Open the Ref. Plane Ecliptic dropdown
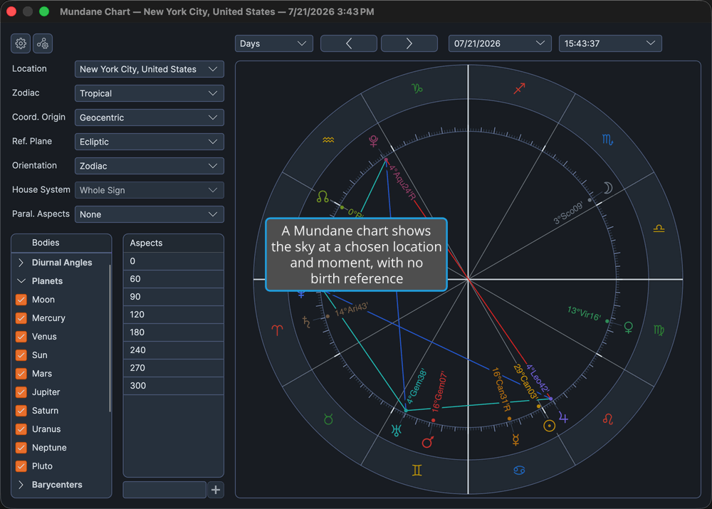 149,142
